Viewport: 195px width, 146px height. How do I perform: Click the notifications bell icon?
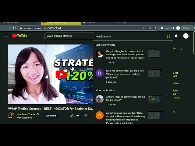[x=176, y=36]
